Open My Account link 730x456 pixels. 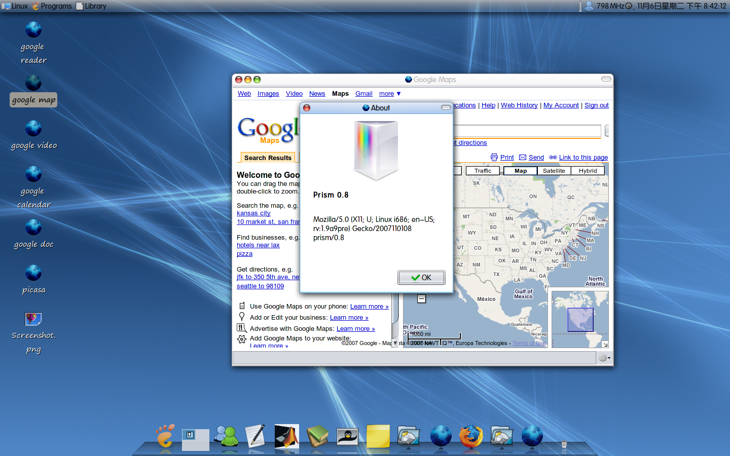click(561, 105)
